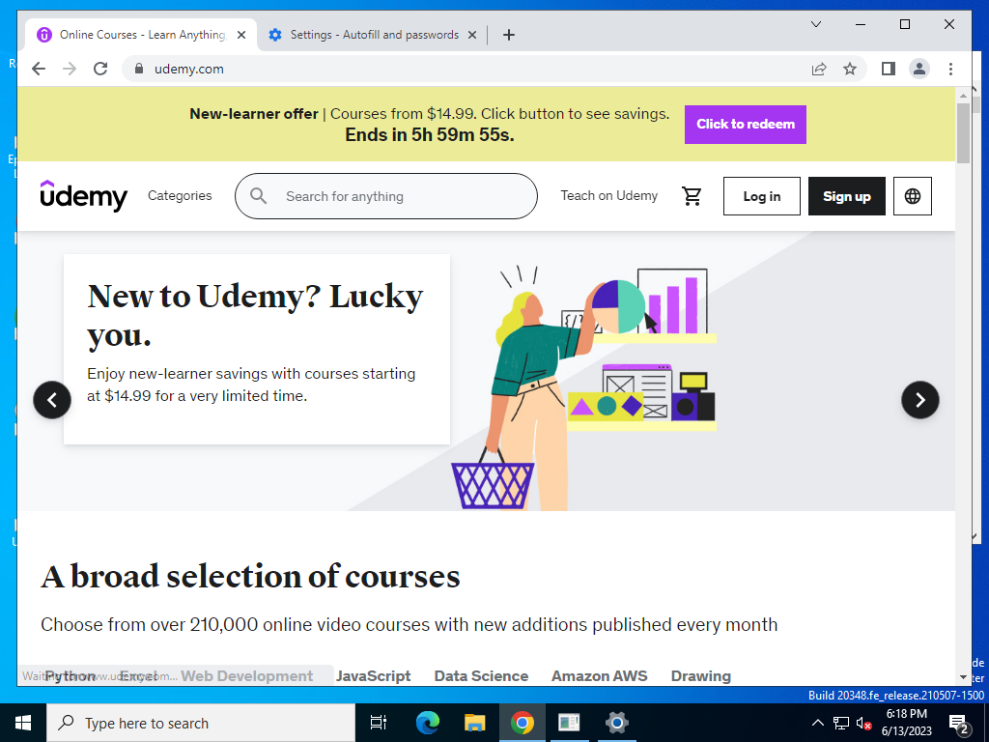989x742 pixels.
Task: Click the Sign up button
Action: tap(846, 196)
